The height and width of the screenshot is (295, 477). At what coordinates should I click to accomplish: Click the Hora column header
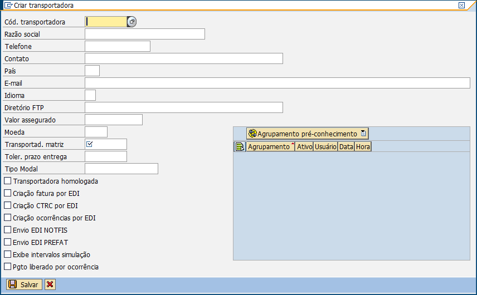click(x=363, y=147)
